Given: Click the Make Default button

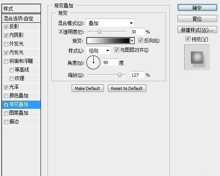Looking at the screenshot, I should 88,88.
